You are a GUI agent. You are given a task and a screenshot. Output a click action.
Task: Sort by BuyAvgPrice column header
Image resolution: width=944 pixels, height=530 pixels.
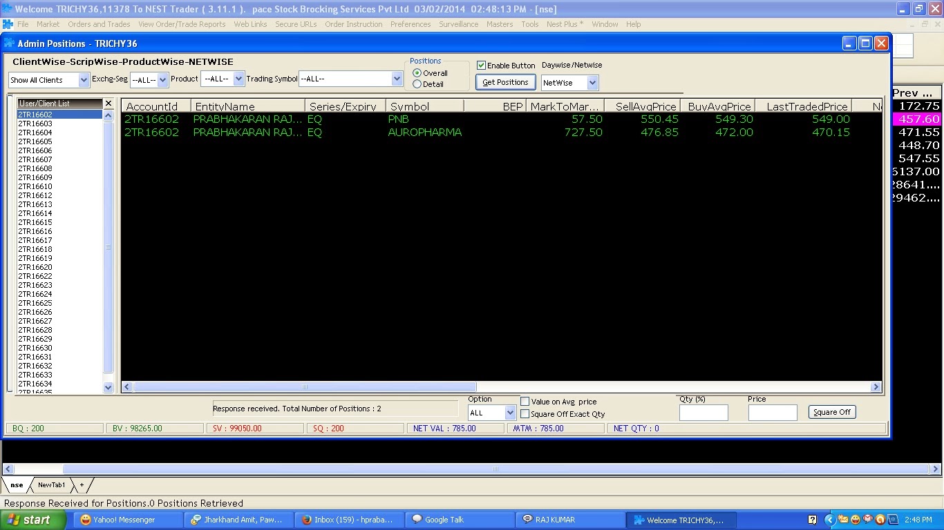(x=718, y=106)
